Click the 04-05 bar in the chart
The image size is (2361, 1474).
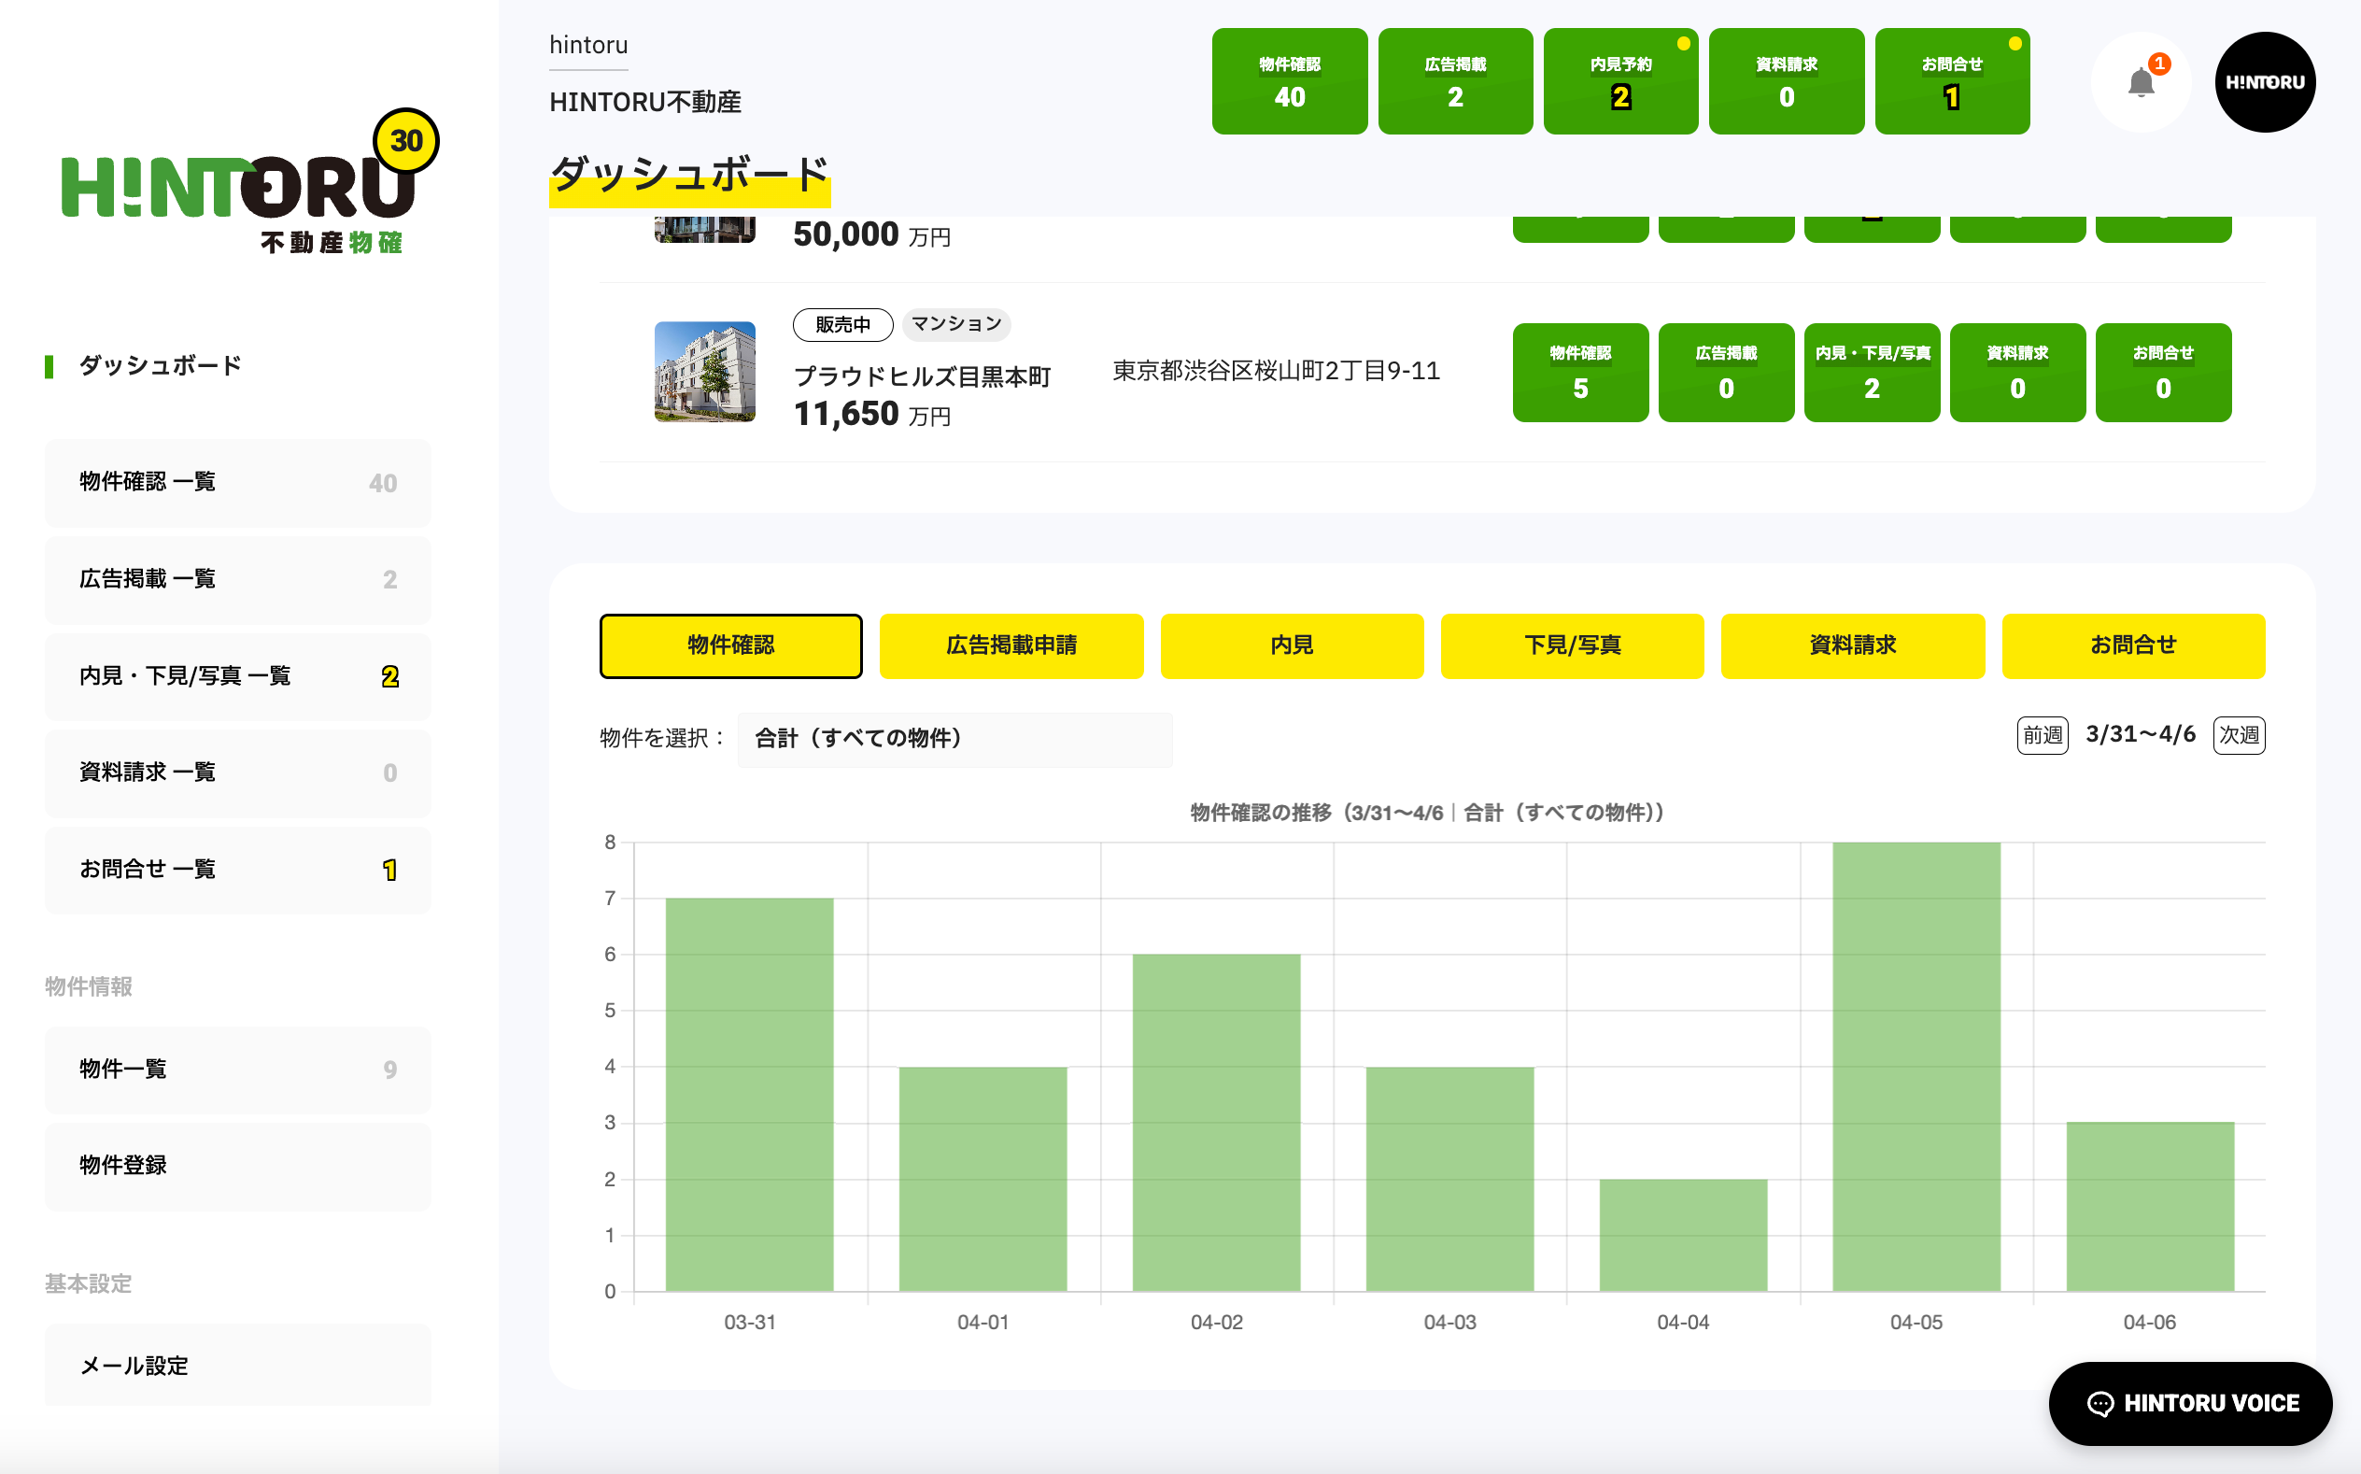click(1916, 1067)
